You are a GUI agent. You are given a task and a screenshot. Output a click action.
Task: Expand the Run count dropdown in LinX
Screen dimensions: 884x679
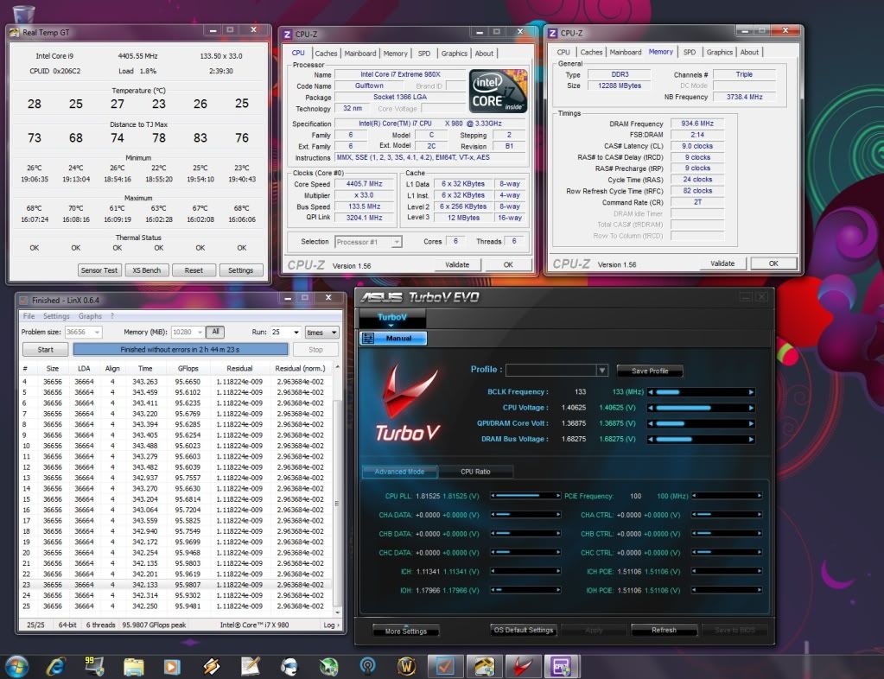click(296, 333)
